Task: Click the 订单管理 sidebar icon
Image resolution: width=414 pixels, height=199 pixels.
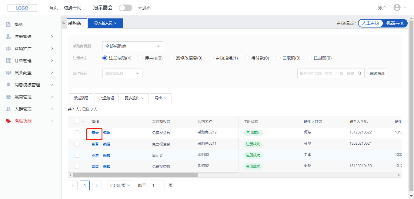Action: (8, 61)
